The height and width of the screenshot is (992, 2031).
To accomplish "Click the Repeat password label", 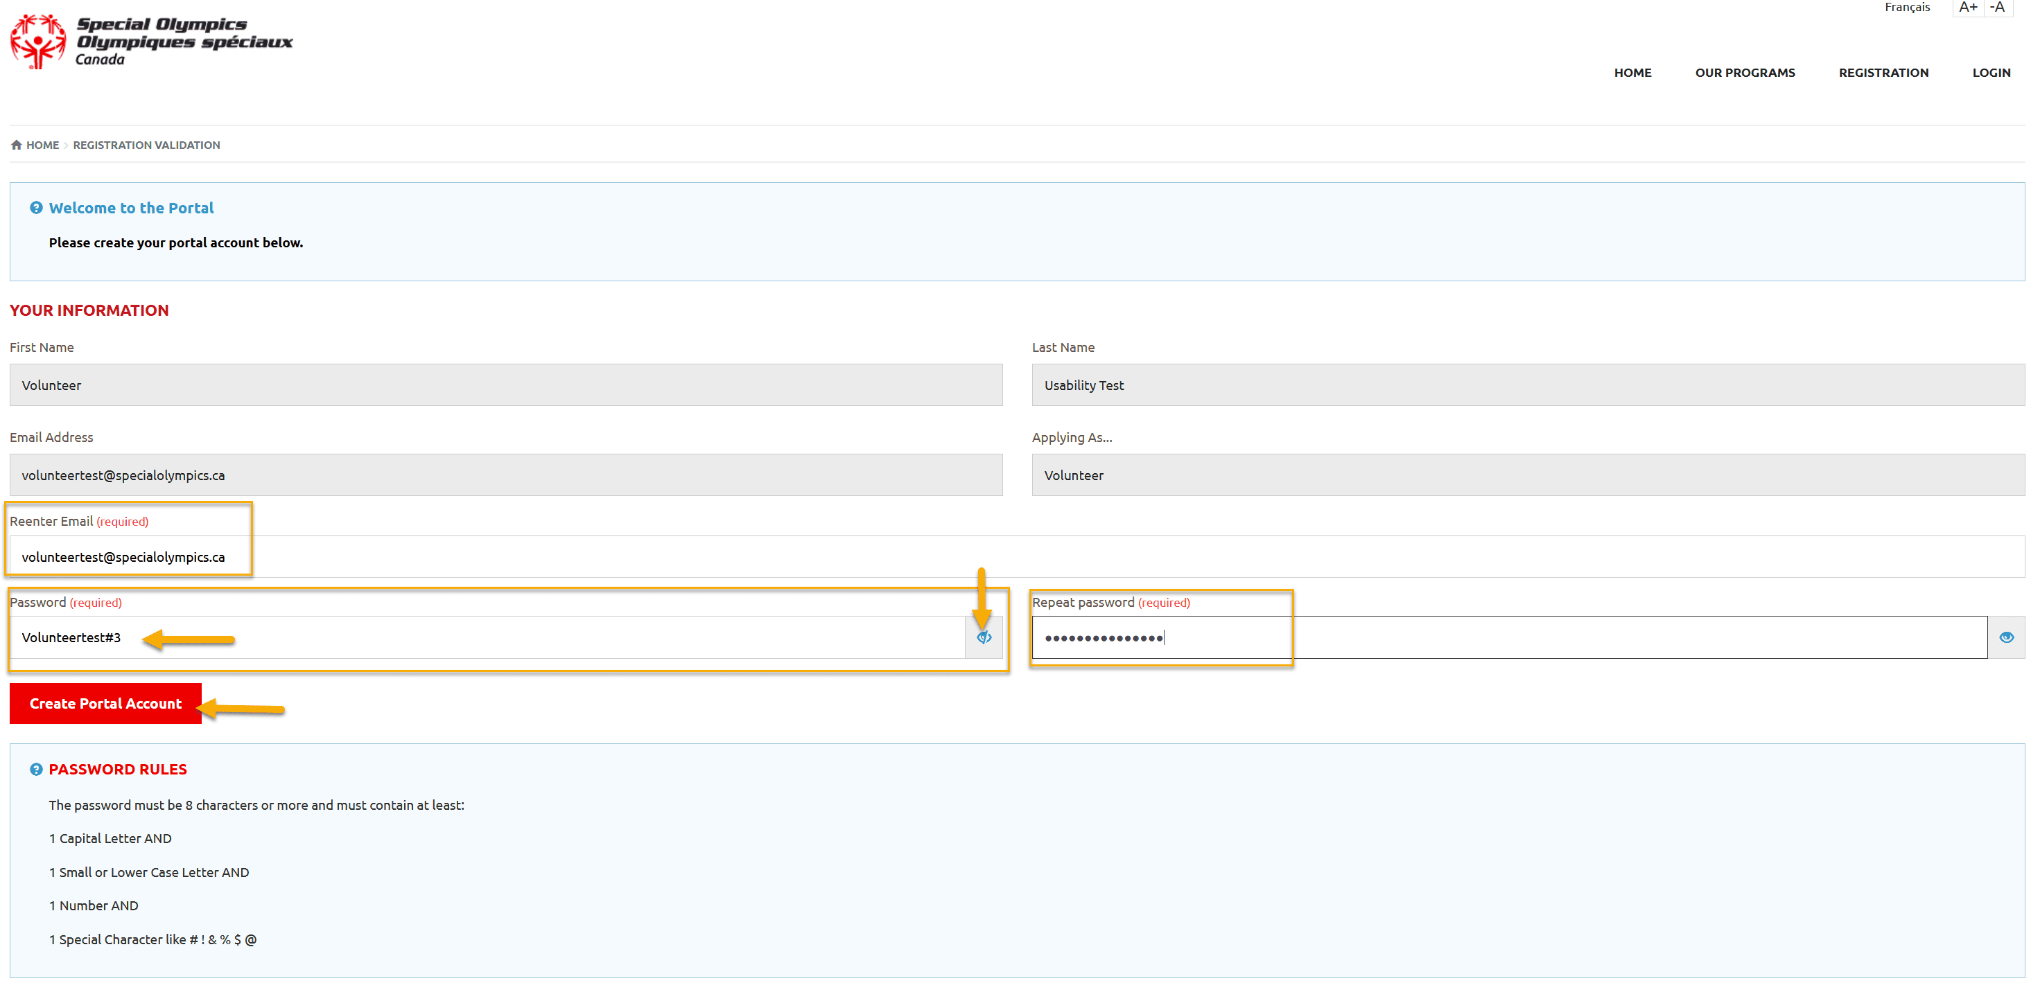I will pyautogui.click(x=1083, y=603).
